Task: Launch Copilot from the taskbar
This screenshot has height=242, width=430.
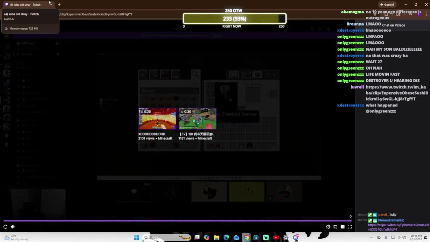Action: (x=207, y=238)
